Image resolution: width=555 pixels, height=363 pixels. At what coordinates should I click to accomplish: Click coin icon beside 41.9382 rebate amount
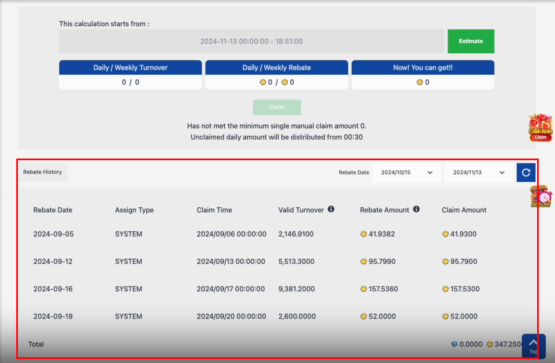click(x=363, y=234)
